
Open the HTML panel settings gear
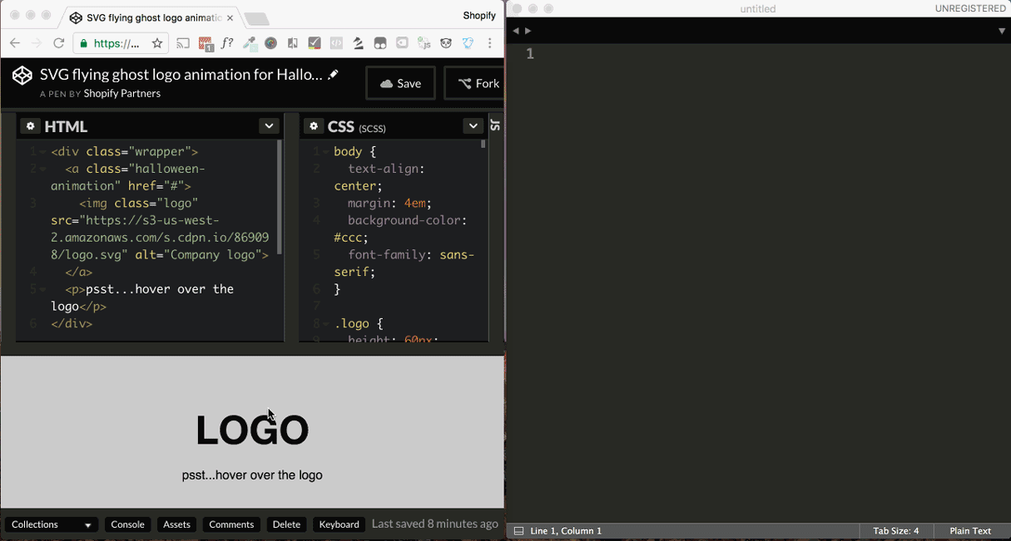tap(30, 125)
